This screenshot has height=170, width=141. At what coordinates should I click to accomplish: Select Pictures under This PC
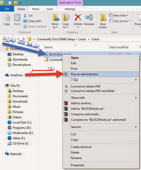[x=18, y=112]
